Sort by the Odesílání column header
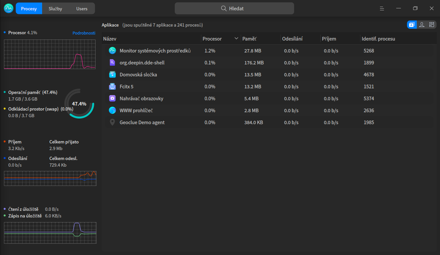The image size is (440, 255). coord(300,39)
